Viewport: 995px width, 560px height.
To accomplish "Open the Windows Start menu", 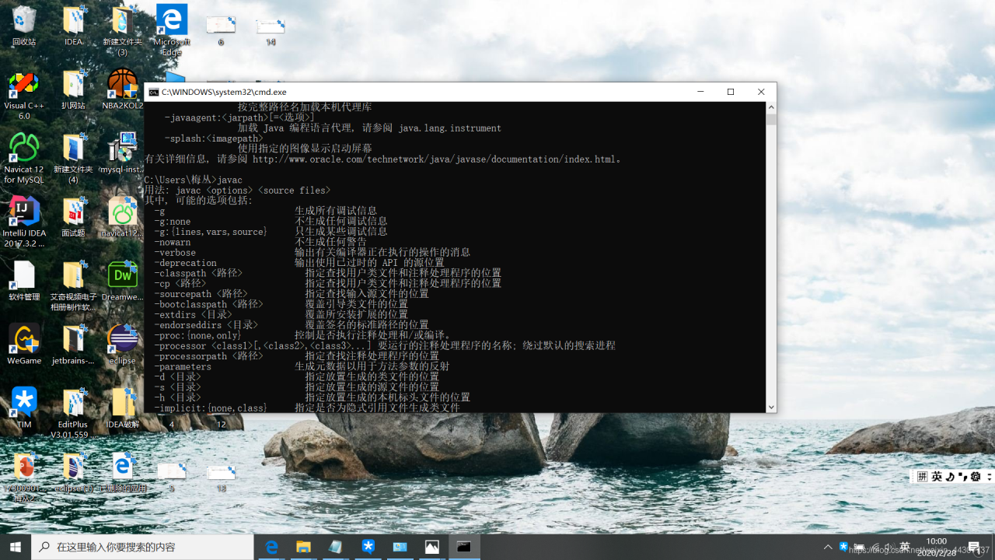I will (16, 547).
